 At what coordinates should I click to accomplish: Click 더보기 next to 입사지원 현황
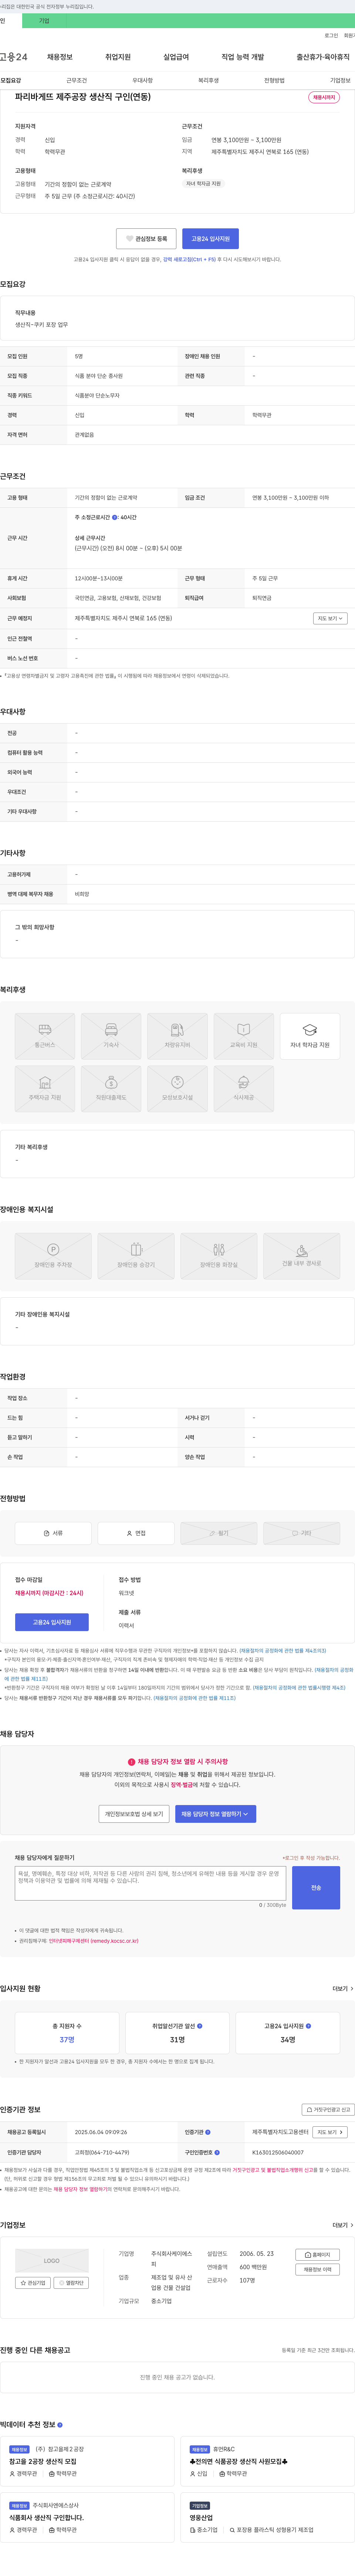(343, 1989)
